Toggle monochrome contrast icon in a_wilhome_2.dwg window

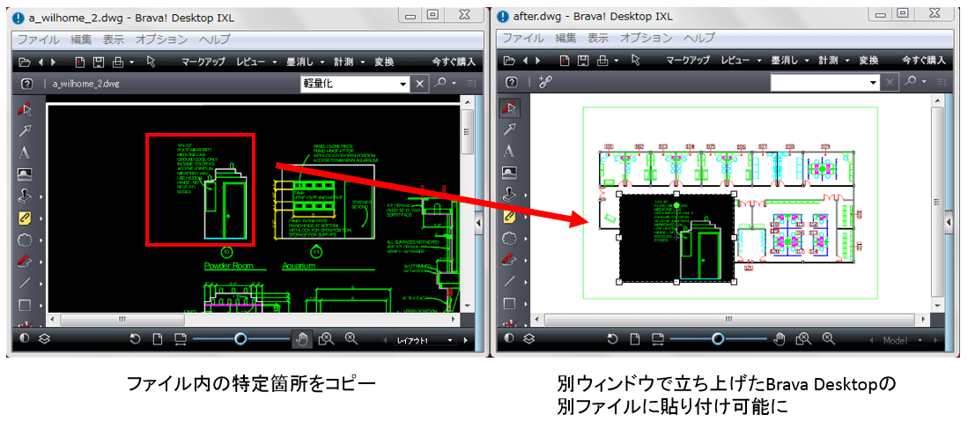point(24,339)
